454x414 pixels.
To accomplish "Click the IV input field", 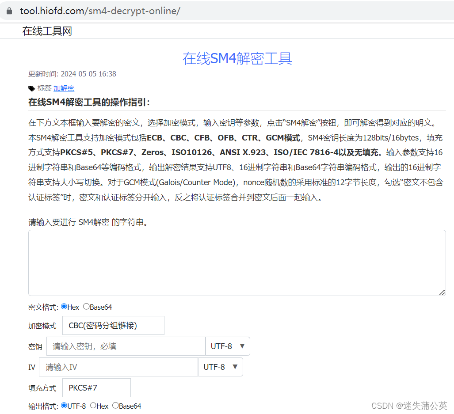I will click(x=118, y=367).
